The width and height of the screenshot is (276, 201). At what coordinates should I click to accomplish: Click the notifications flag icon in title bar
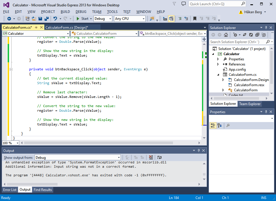tap(174, 4)
